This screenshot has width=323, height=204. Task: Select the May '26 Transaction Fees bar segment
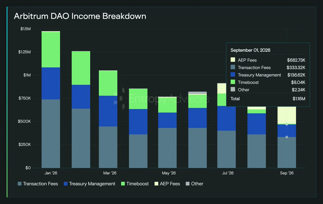(x=167, y=148)
